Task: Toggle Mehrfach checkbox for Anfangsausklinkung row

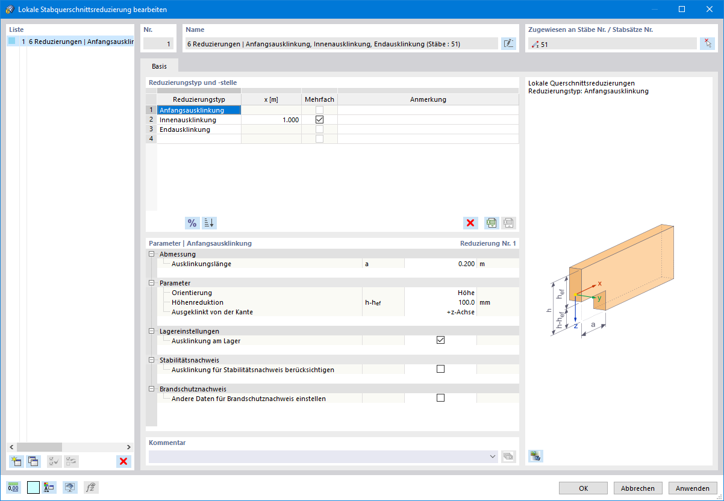Action: (x=319, y=110)
